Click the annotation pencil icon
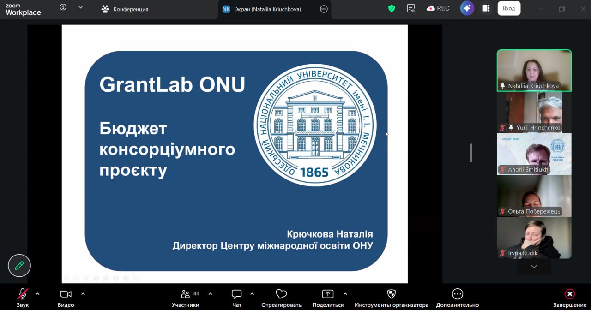591x310 pixels. pos(19,265)
